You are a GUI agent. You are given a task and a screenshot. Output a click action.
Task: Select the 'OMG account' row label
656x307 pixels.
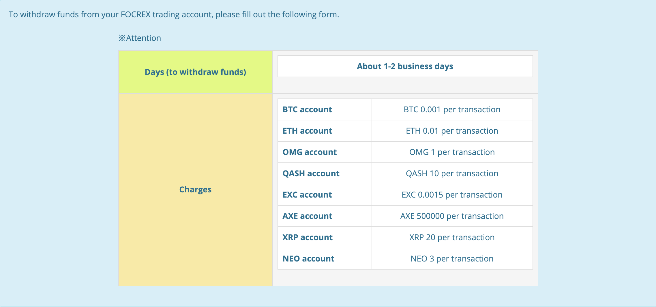310,152
